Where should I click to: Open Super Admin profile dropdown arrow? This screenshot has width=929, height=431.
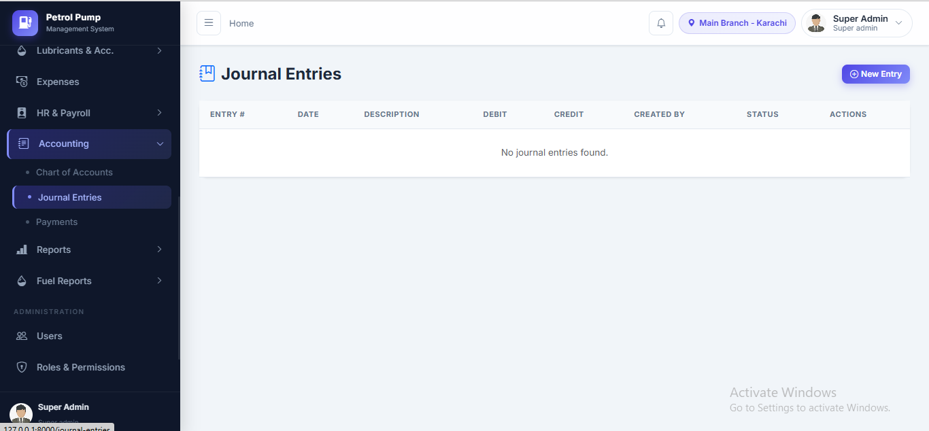[x=898, y=23]
